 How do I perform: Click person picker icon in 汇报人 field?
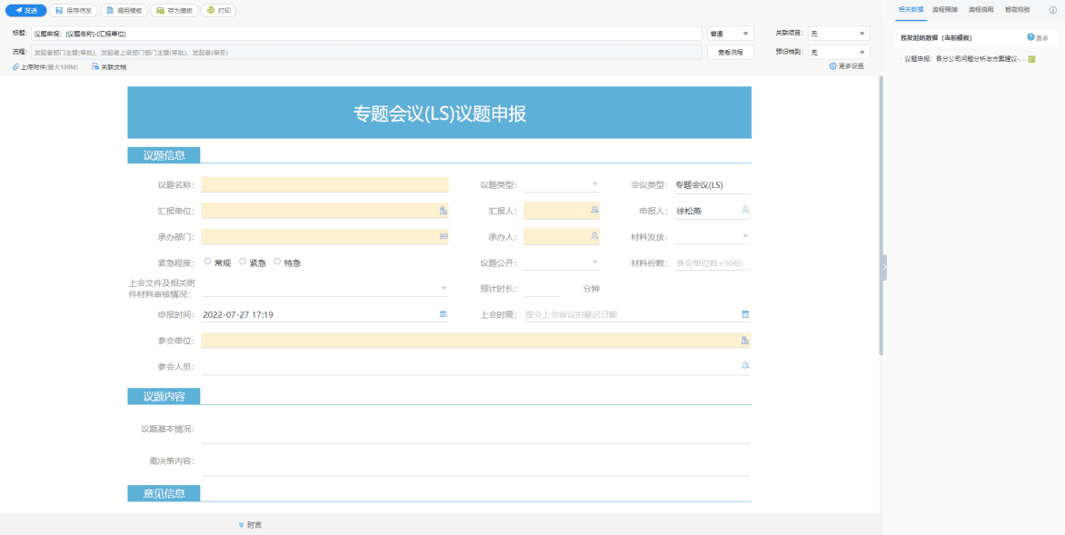tap(595, 211)
